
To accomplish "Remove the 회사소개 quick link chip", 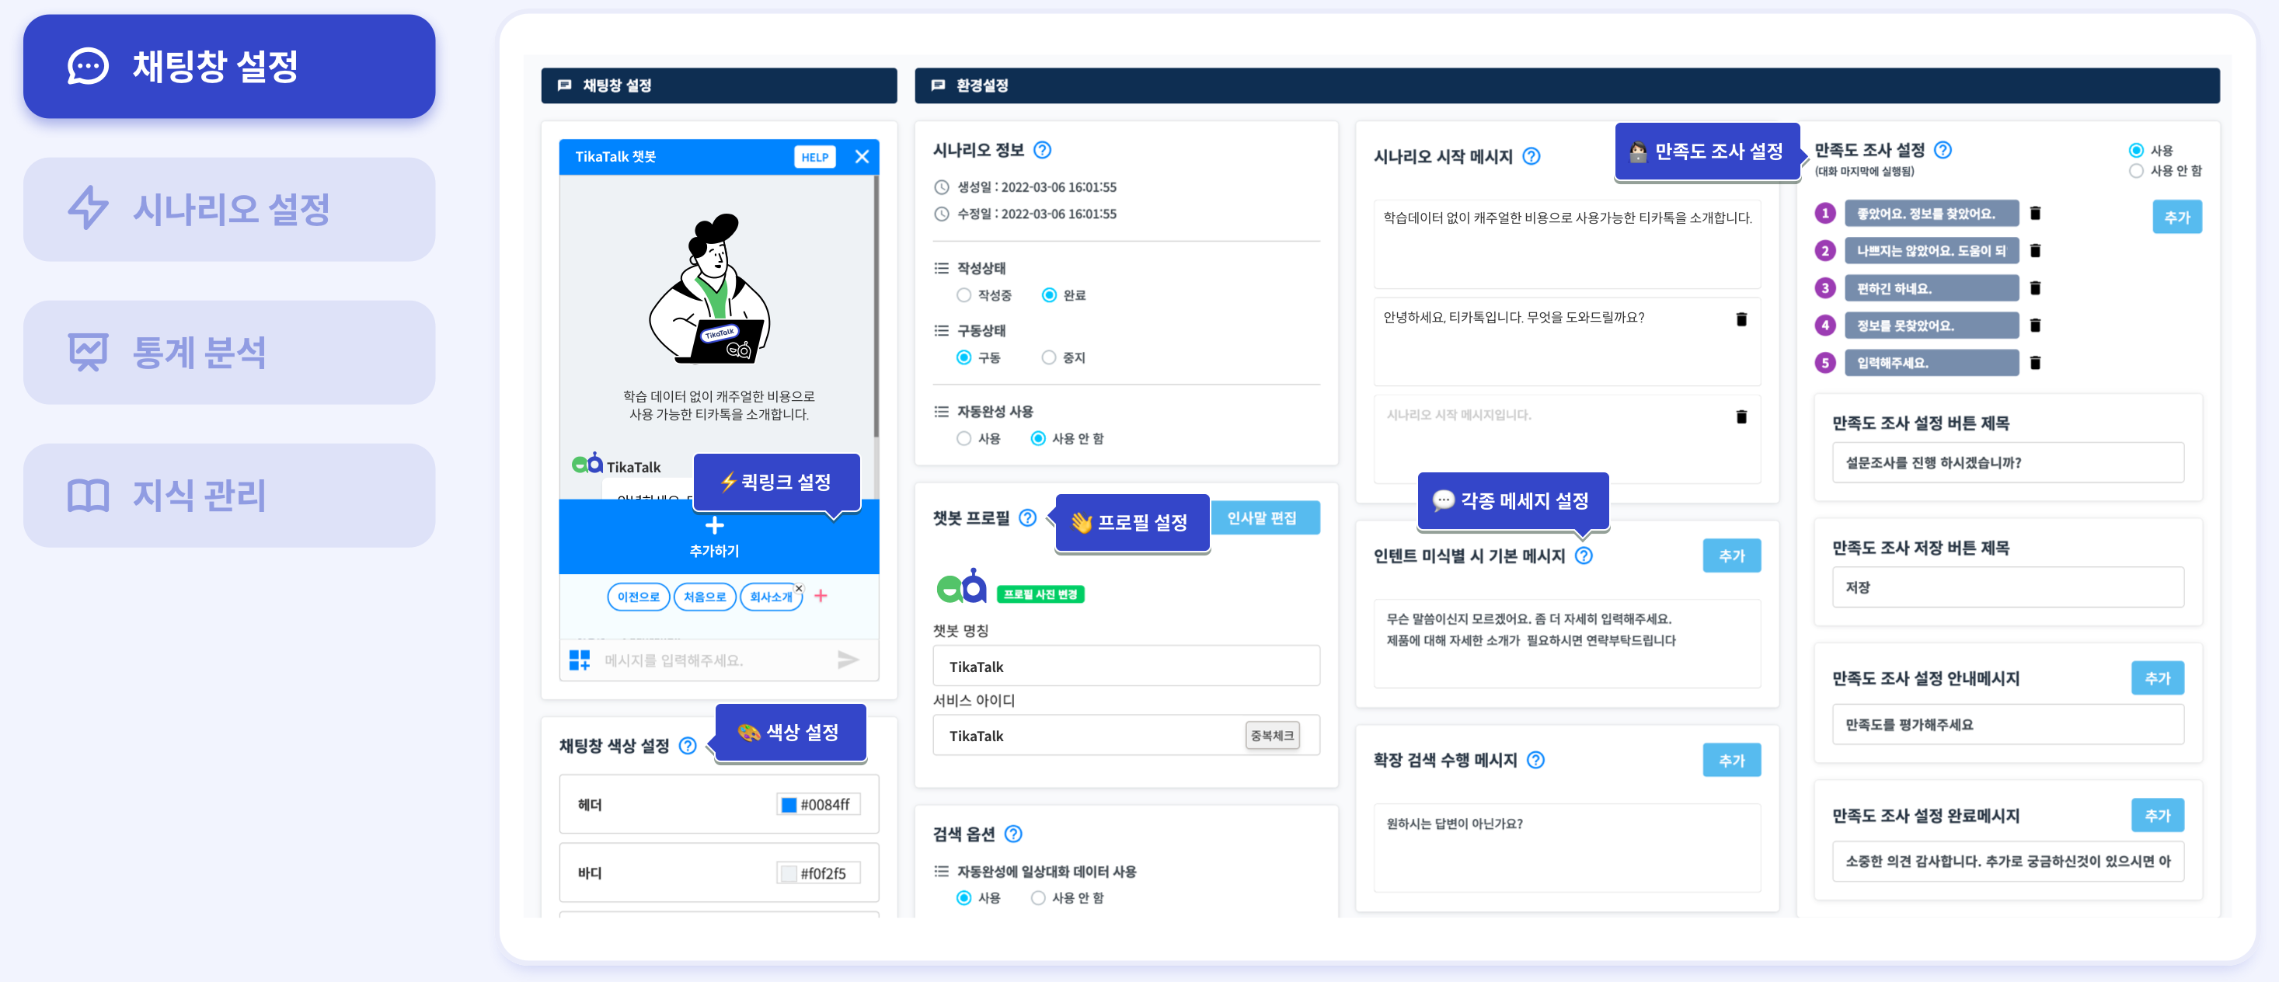I will coord(798,588).
